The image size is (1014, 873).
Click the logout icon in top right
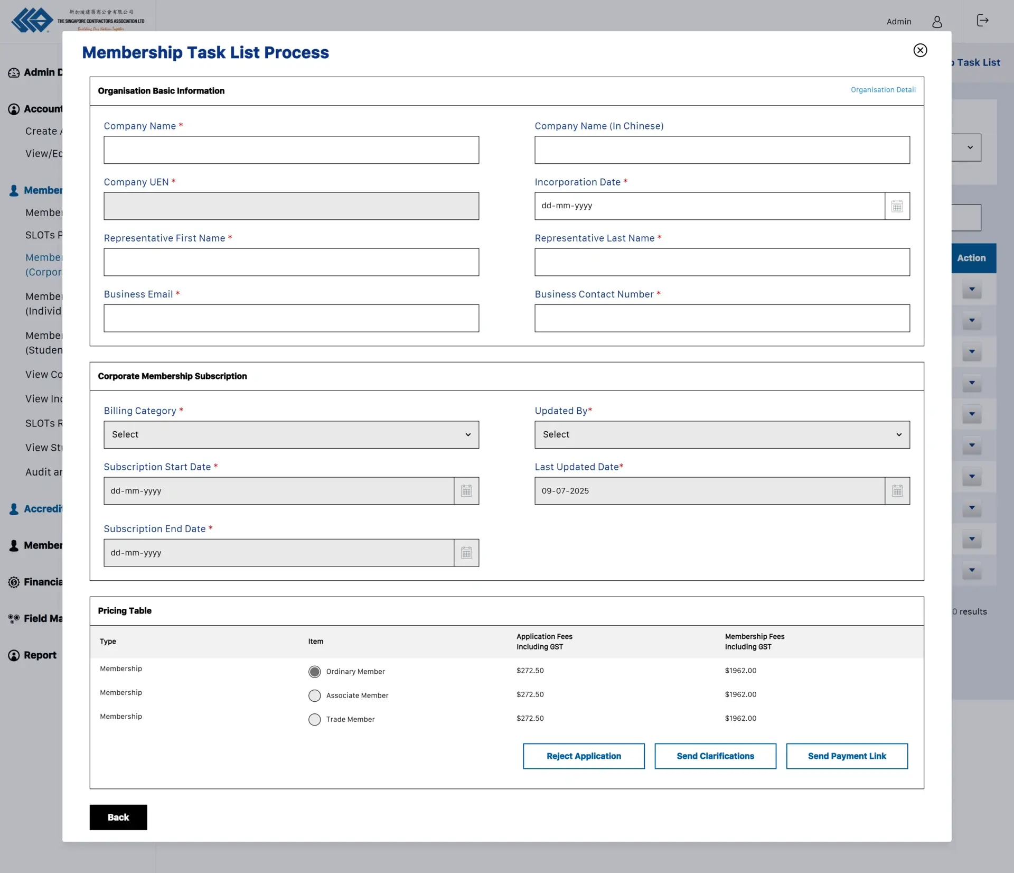[983, 21]
